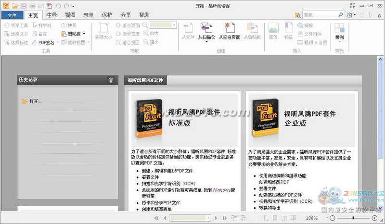Click the Print icon in quick access toolbar

32,6
